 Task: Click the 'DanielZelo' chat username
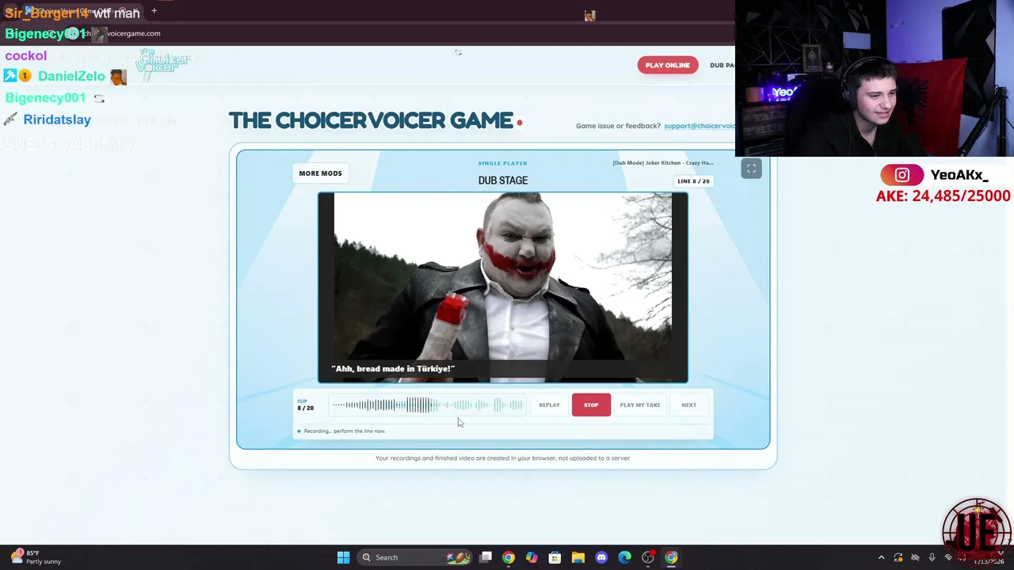[71, 76]
